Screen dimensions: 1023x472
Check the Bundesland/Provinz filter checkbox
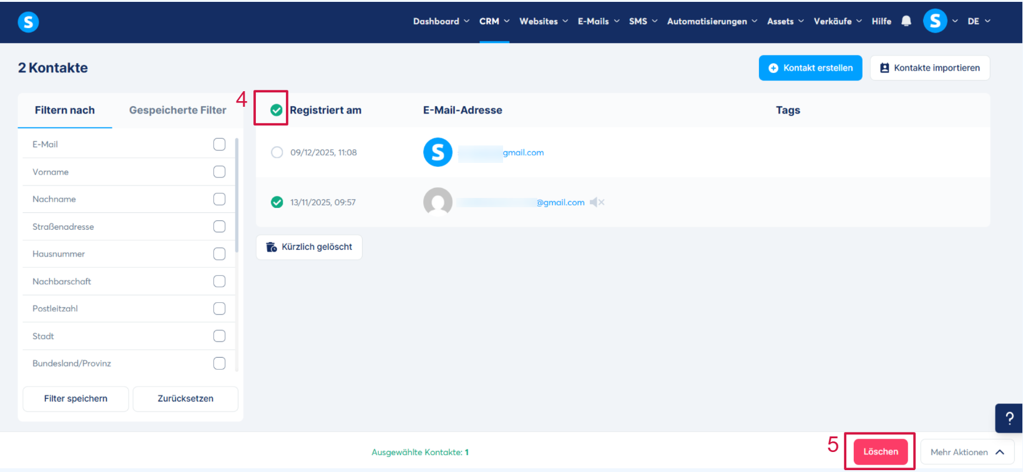[219, 363]
